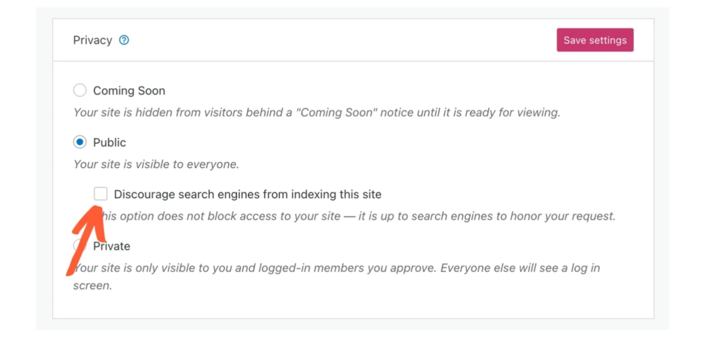Click "until it is ready for viewing" text

[x=487, y=112]
